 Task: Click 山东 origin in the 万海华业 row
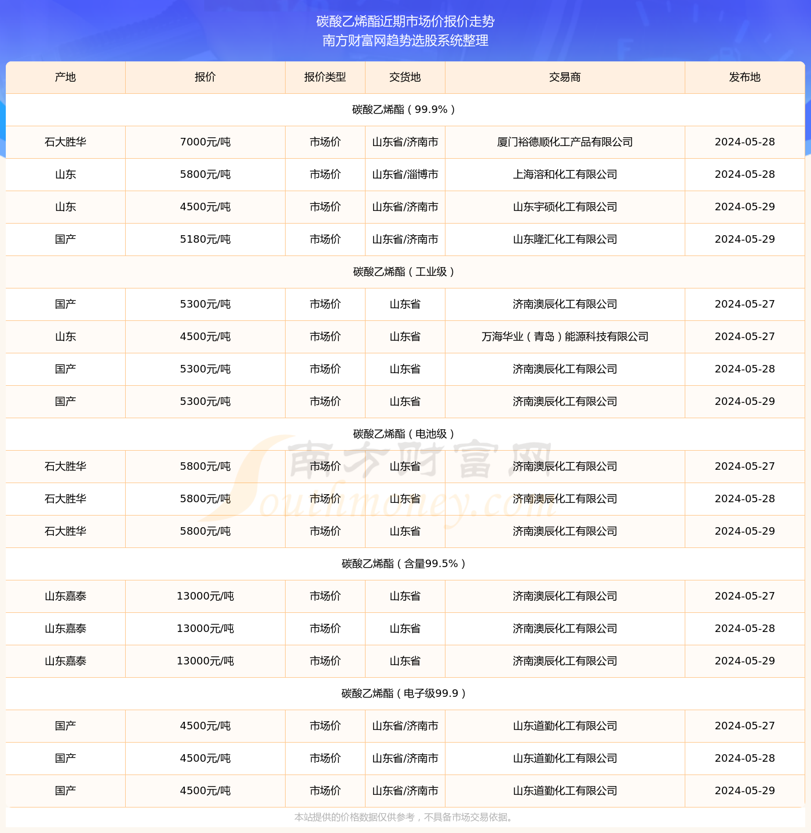coord(65,337)
